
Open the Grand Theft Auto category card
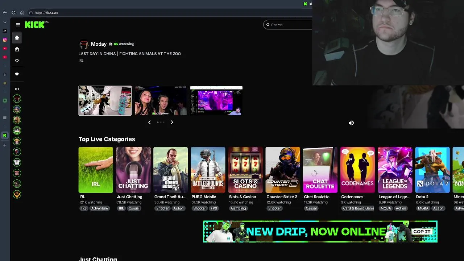[170, 170]
